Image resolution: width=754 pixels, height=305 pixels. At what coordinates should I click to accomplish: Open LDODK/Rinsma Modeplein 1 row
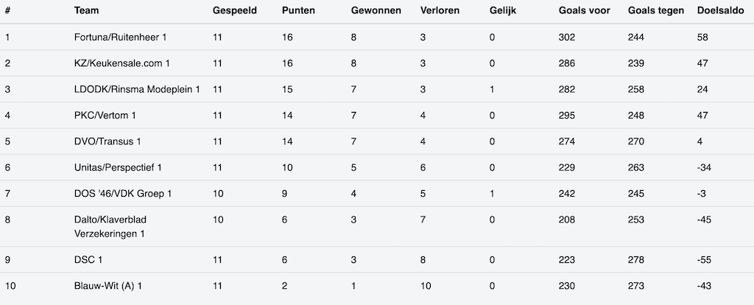(138, 89)
